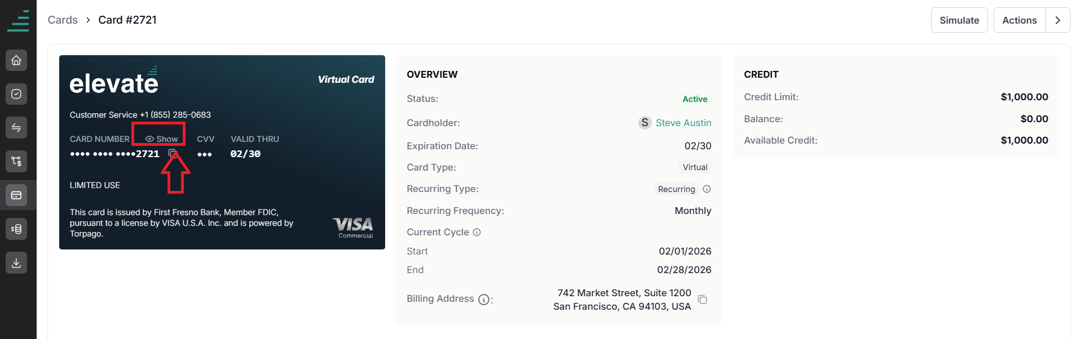Click the virtual card image
Viewport: 1081px width, 339px height.
click(222, 152)
